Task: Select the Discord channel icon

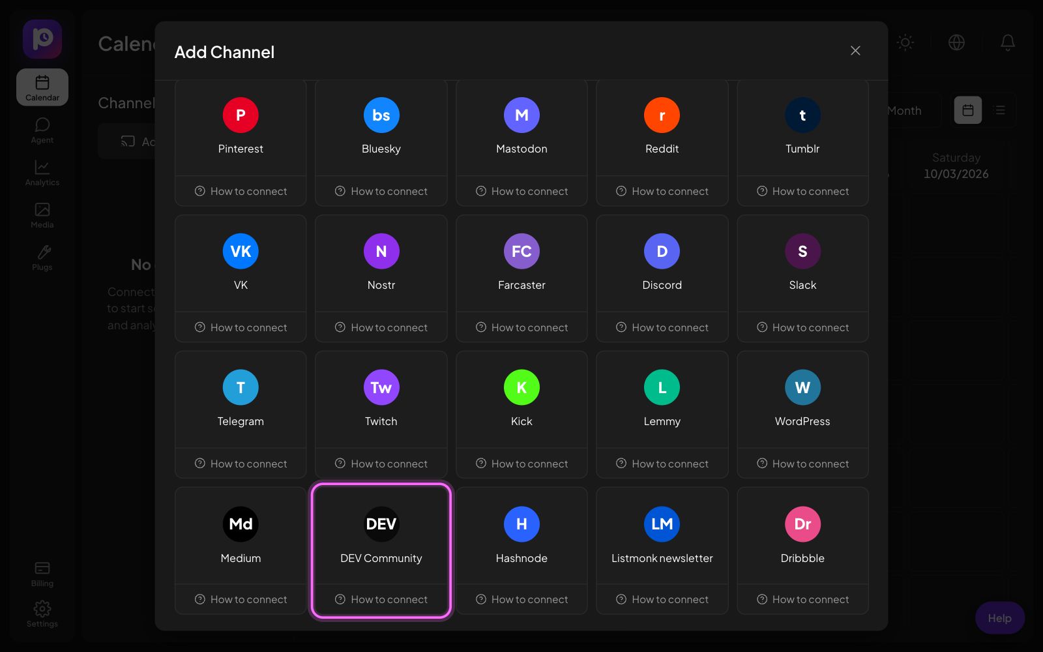Action: pyautogui.click(x=662, y=252)
